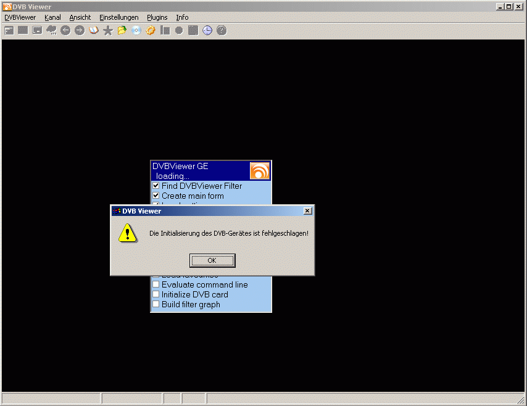Click the left arrow previous channel icon

(65, 31)
